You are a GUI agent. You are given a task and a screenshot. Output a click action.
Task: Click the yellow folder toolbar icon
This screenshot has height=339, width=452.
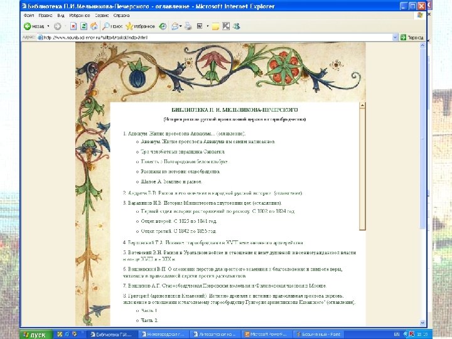[x=215, y=26]
